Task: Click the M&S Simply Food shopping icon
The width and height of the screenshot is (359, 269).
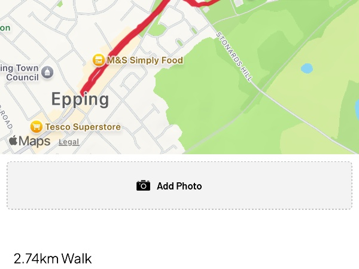Action: coord(99,60)
